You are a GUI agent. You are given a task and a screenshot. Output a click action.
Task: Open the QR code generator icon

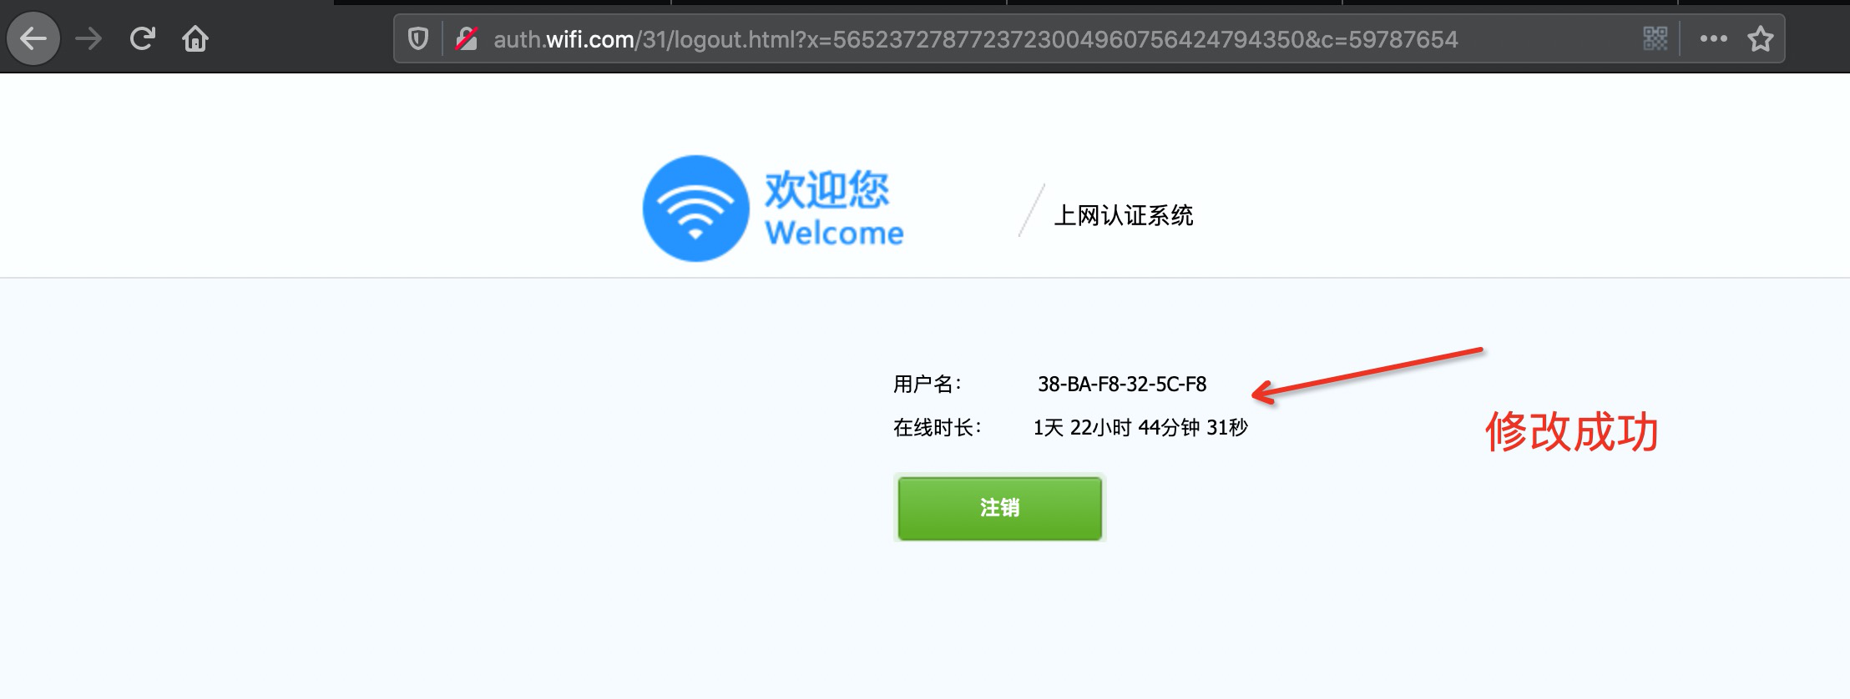click(x=1655, y=38)
